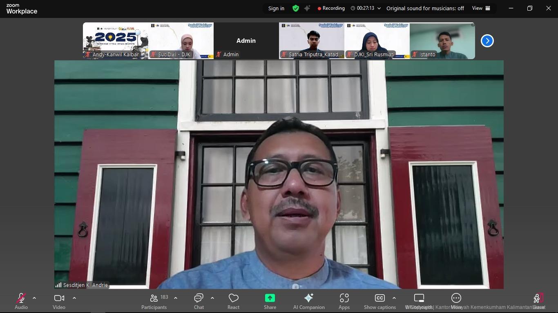Expand video options arrow next to Video
This screenshot has height=313, width=558.
pyautogui.click(x=74, y=298)
